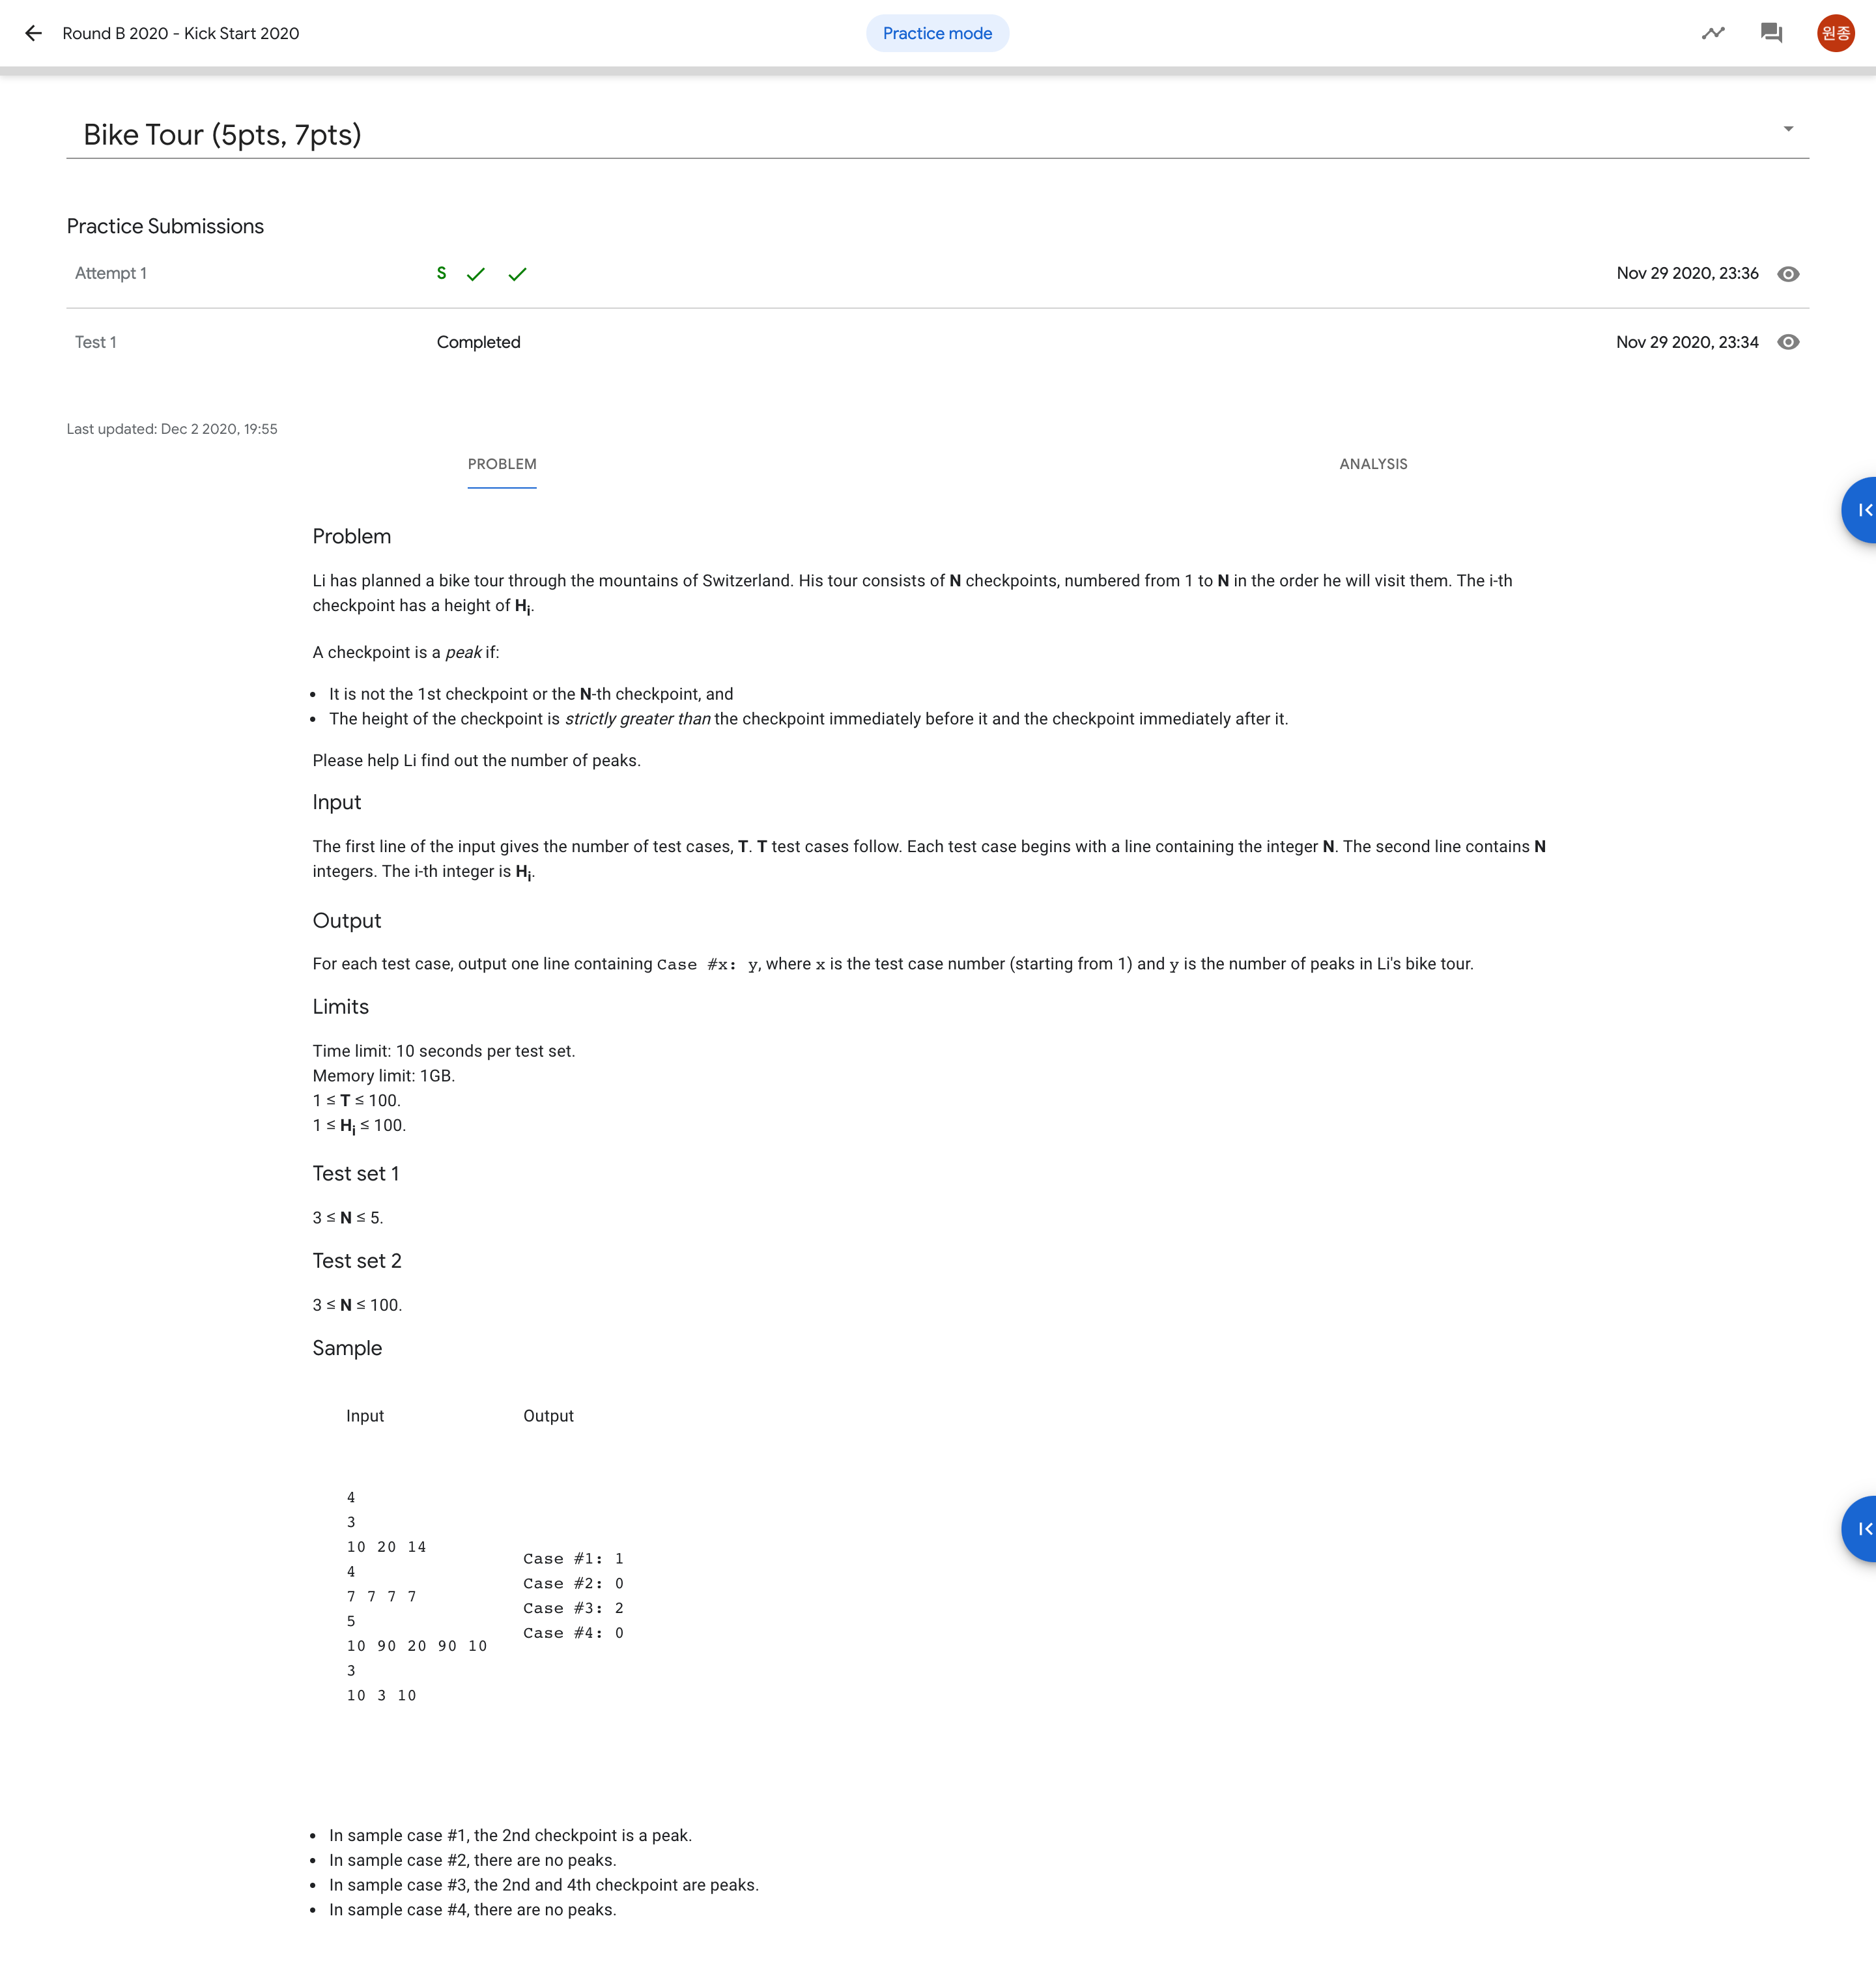1876x1972 pixels.
Task: Click the Completed status text
Action: [x=478, y=342]
